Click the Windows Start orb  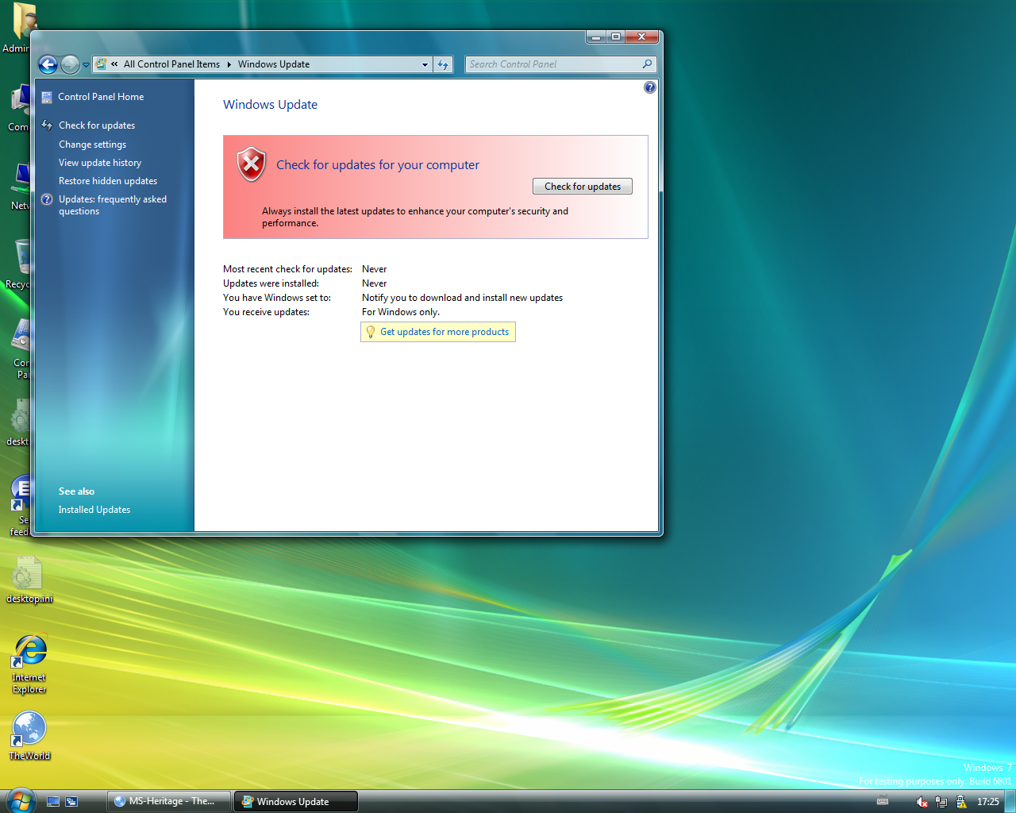click(x=21, y=800)
